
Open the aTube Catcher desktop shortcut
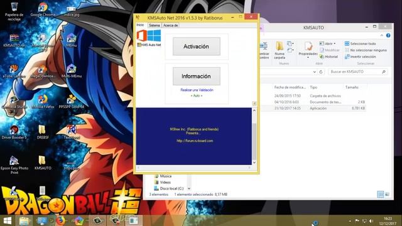point(14,71)
